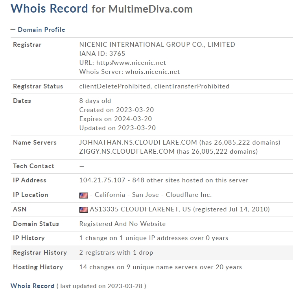Screen dimensions: 293x292
Task: Click the Domain Status row label
Action: 36,224
